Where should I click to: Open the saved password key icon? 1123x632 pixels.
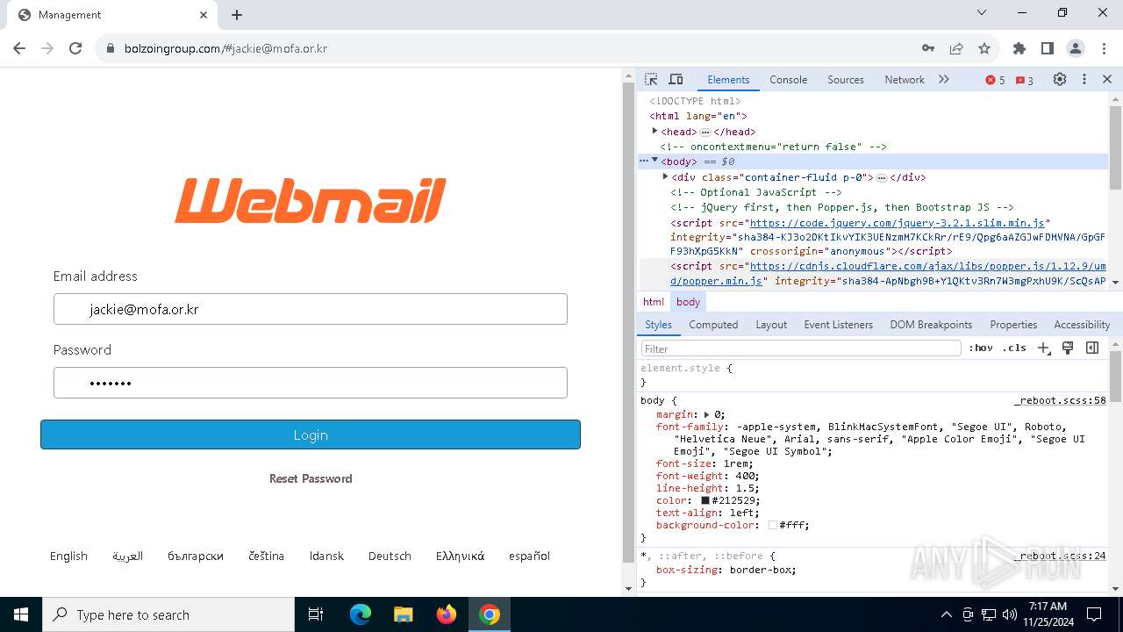[928, 48]
